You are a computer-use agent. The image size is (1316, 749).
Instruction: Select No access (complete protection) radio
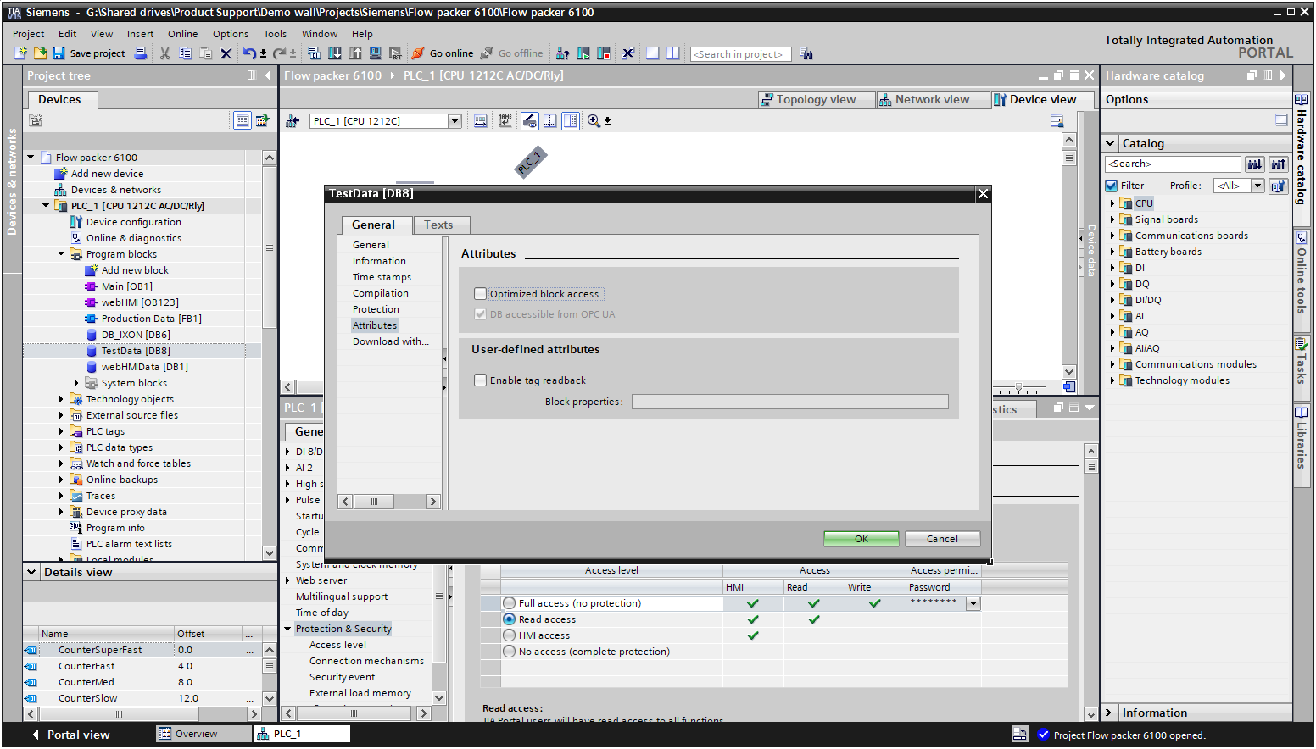[509, 652]
